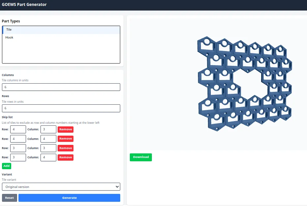Add a new skip list entry
This screenshot has width=307, height=211.
point(7,166)
